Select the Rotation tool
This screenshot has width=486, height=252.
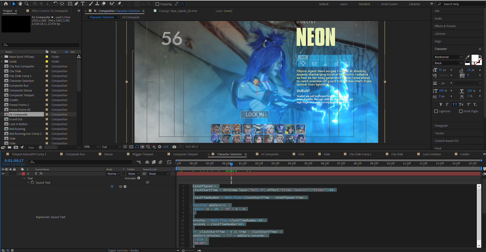pyautogui.click(x=55, y=4)
